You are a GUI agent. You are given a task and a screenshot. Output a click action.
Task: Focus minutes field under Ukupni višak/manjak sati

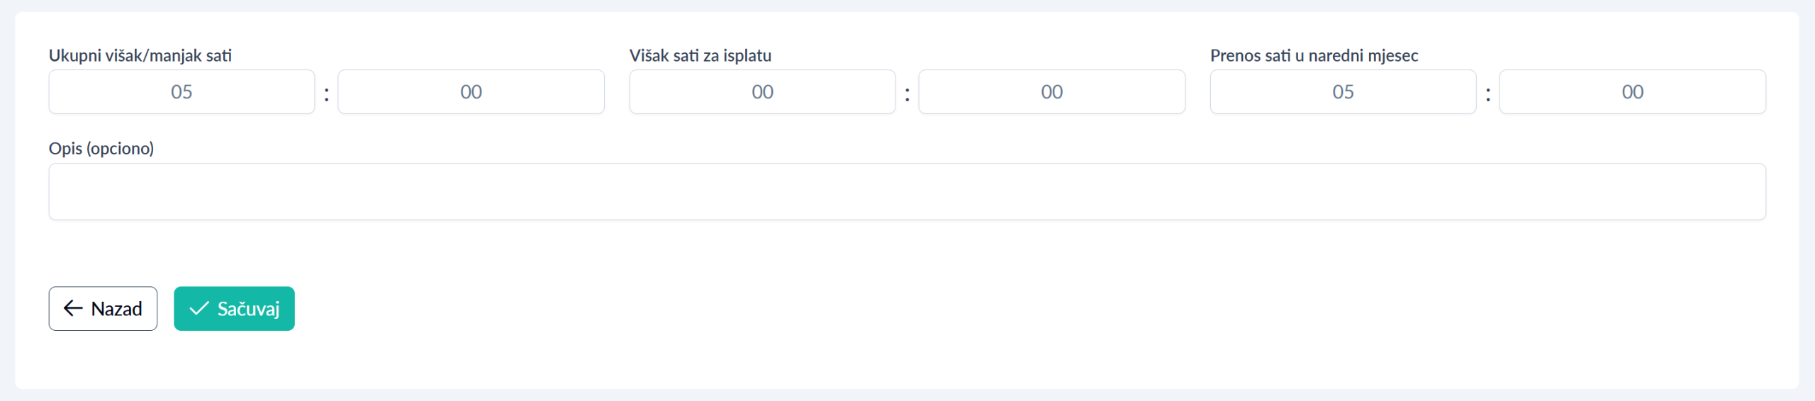[471, 92]
